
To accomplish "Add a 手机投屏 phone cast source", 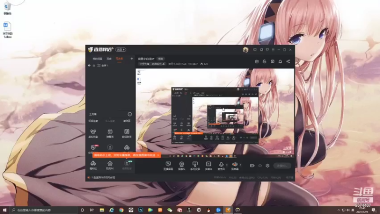I will [195, 166].
